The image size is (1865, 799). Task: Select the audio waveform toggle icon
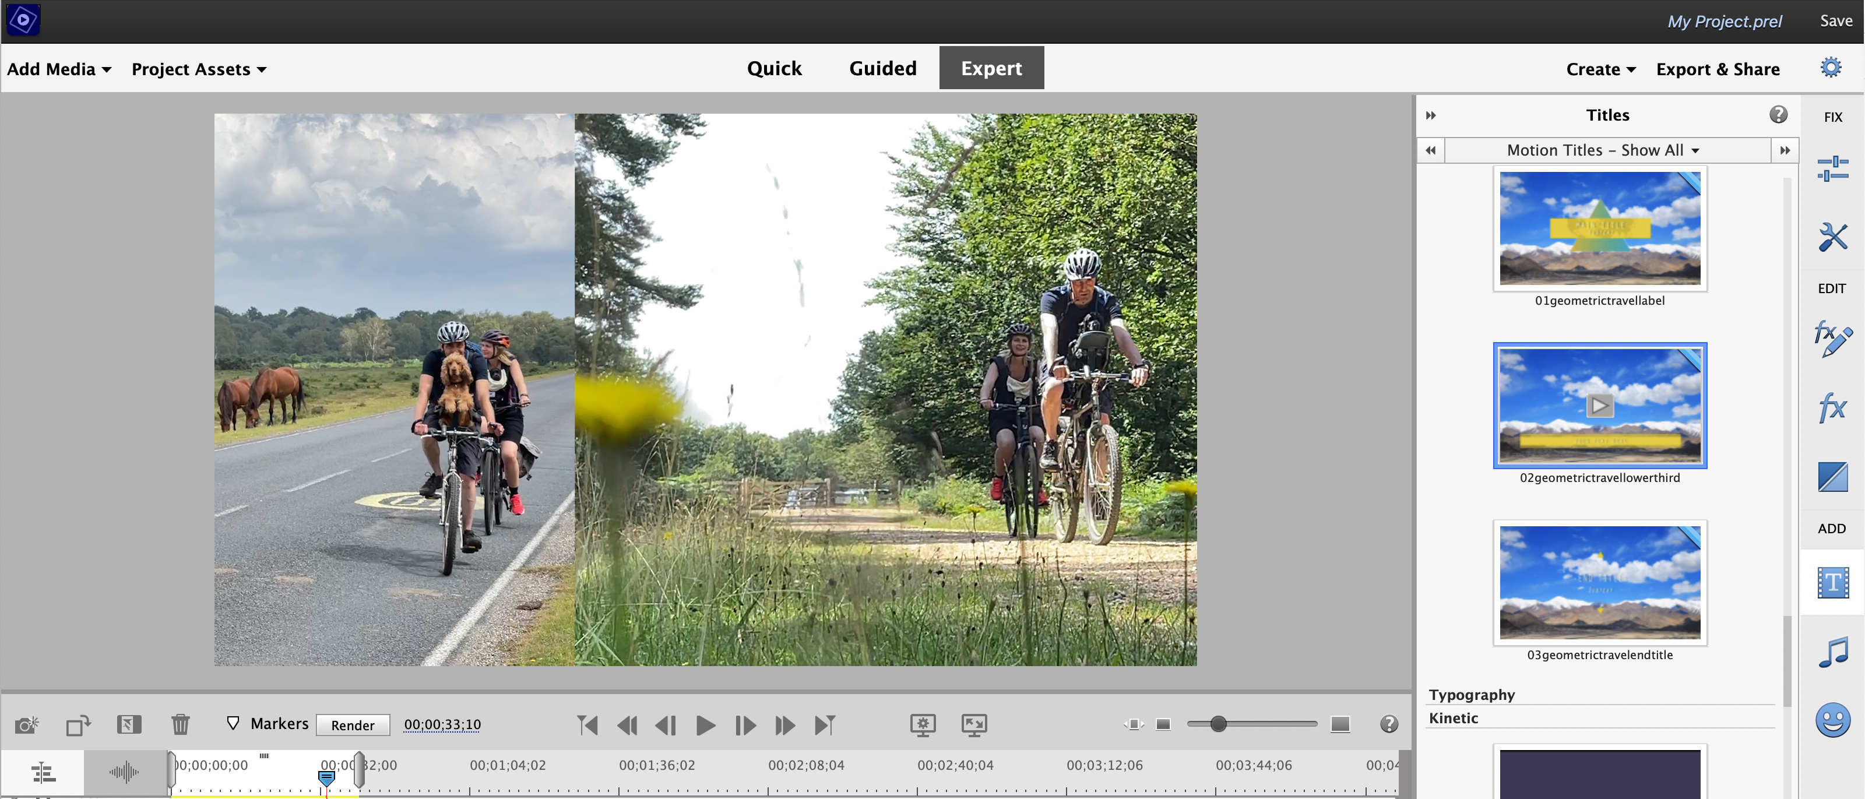124,770
